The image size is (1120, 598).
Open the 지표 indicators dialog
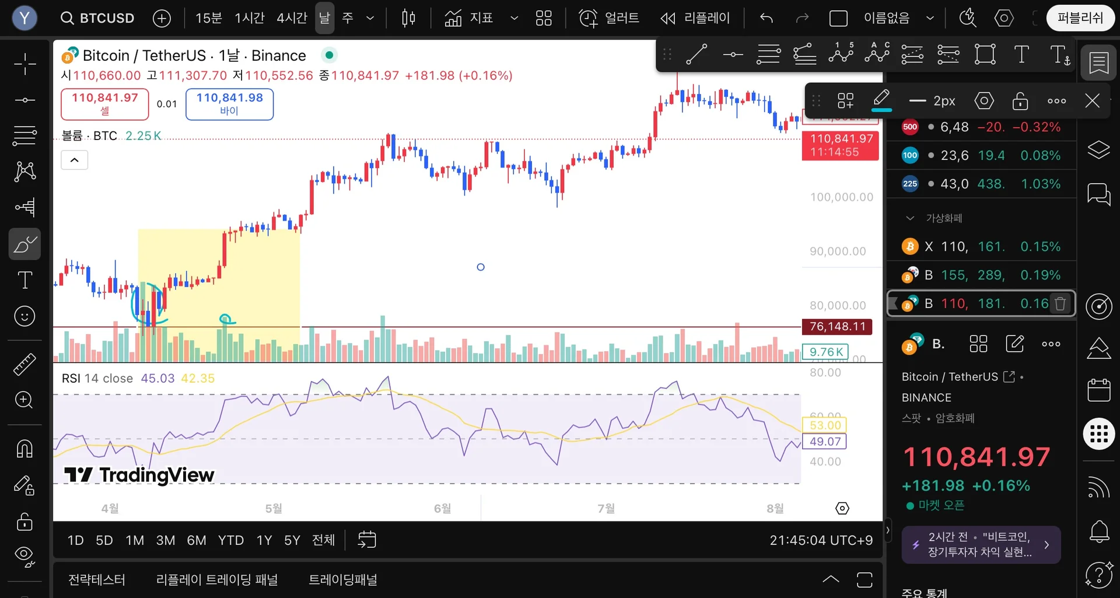tap(469, 18)
